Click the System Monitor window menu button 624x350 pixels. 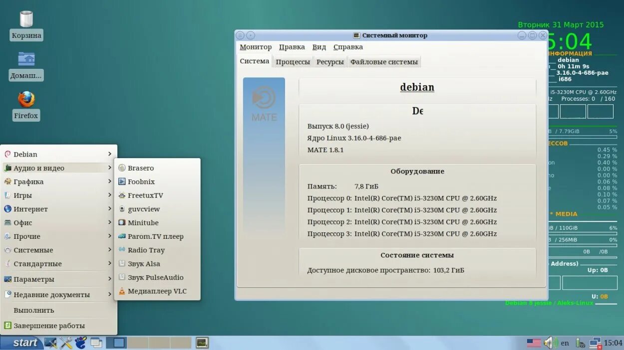click(x=240, y=35)
